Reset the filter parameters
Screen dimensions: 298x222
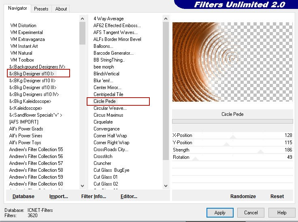pyautogui.click(x=277, y=196)
